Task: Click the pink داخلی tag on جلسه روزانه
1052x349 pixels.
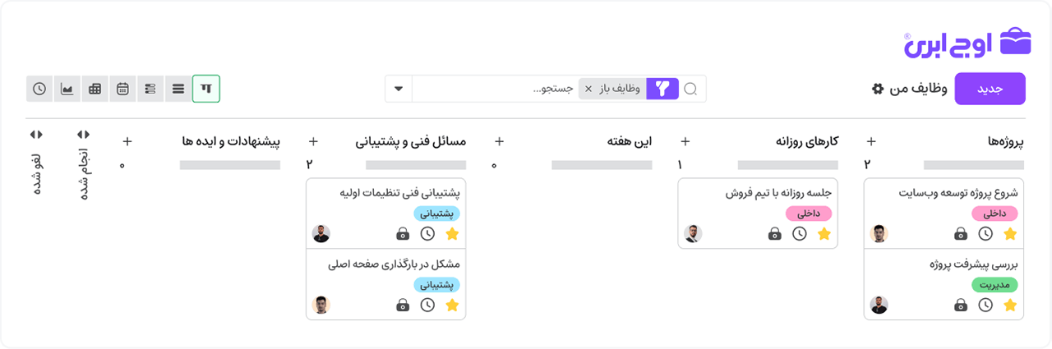Action: 809,214
